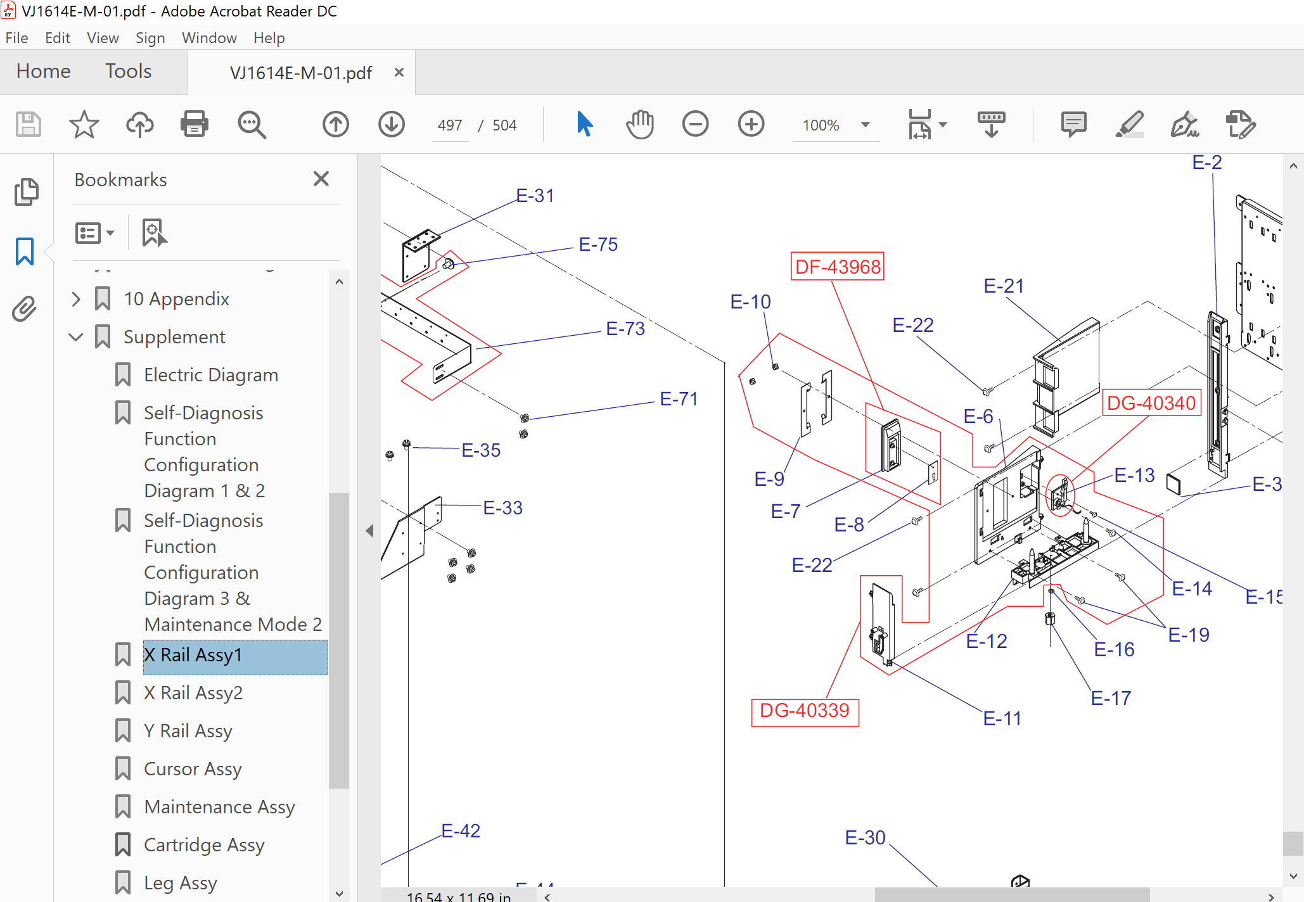Open the View menu

(103, 38)
